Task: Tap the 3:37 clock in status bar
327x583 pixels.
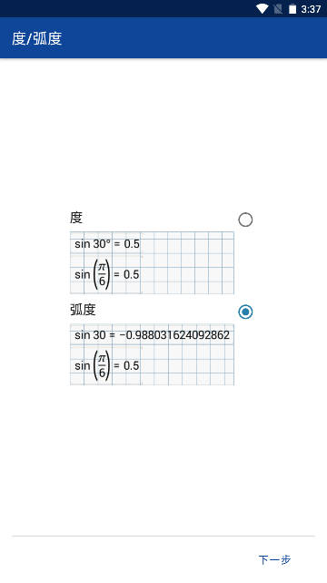Action: coord(311,9)
